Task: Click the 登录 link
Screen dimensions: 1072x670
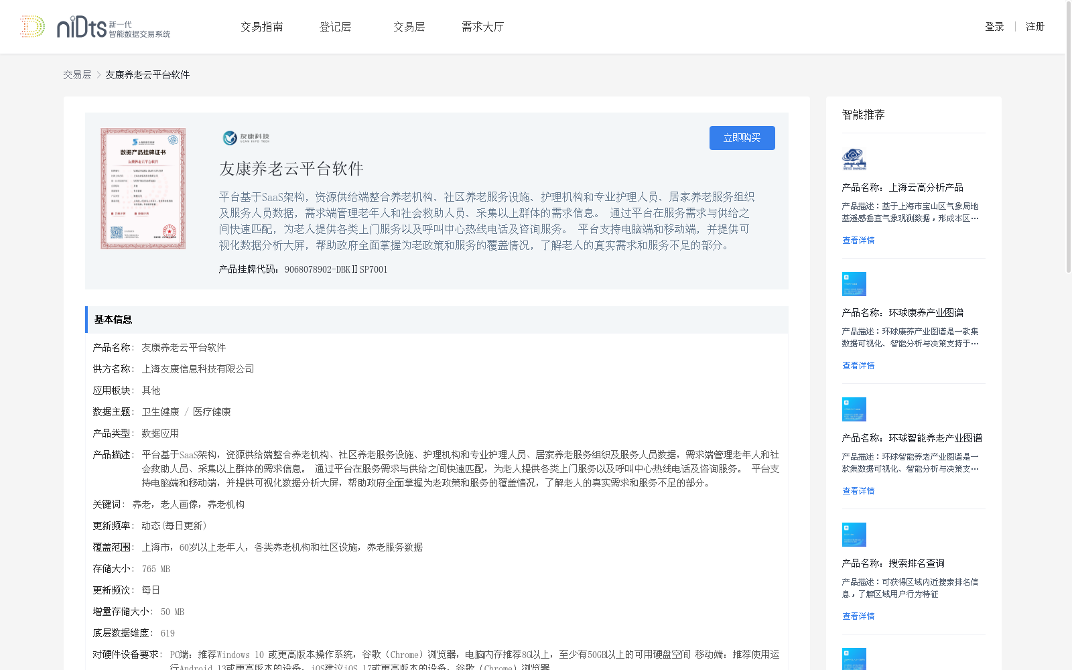Action: (994, 27)
